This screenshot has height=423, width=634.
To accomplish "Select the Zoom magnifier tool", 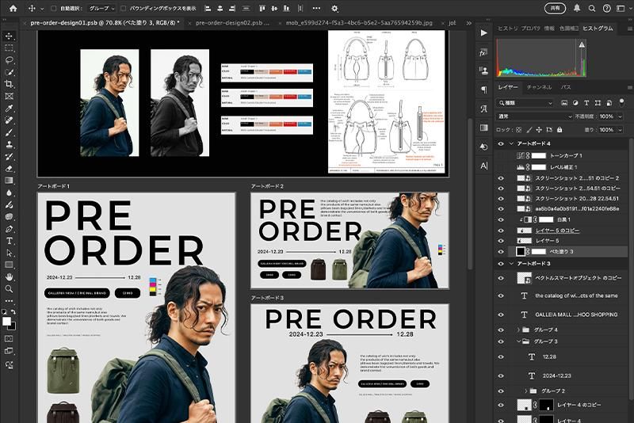I will [10, 288].
